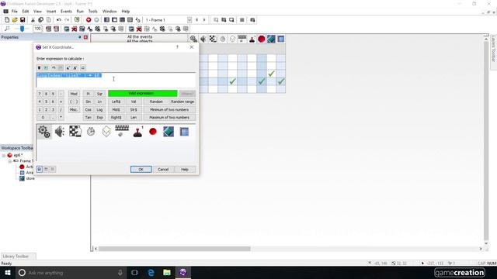
Task: Open the Storyboard editor from the toolbar
Action: [107, 20]
